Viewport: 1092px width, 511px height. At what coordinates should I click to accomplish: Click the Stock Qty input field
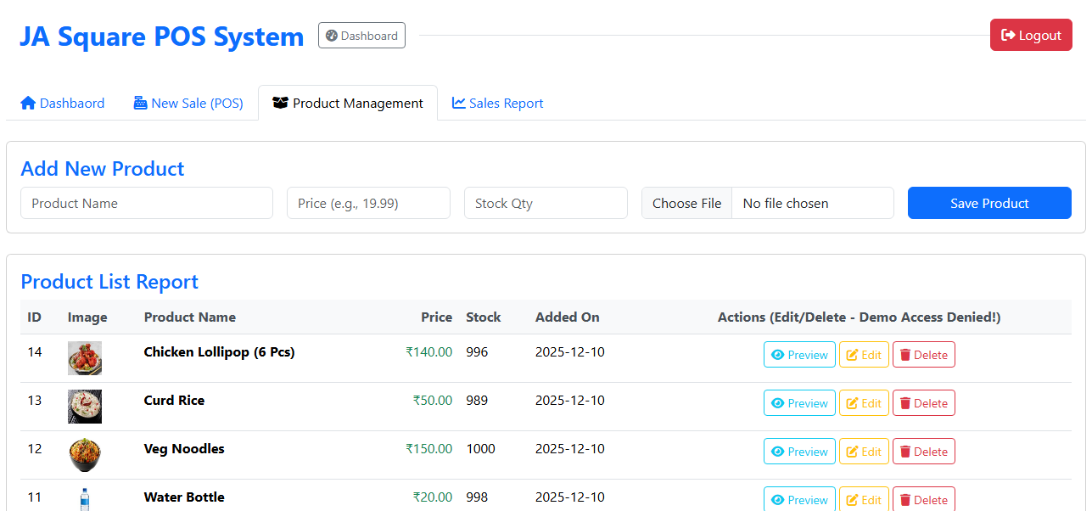pos(546,203)
